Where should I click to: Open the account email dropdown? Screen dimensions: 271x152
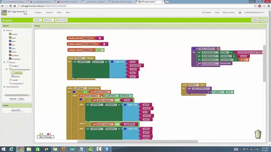254,12
